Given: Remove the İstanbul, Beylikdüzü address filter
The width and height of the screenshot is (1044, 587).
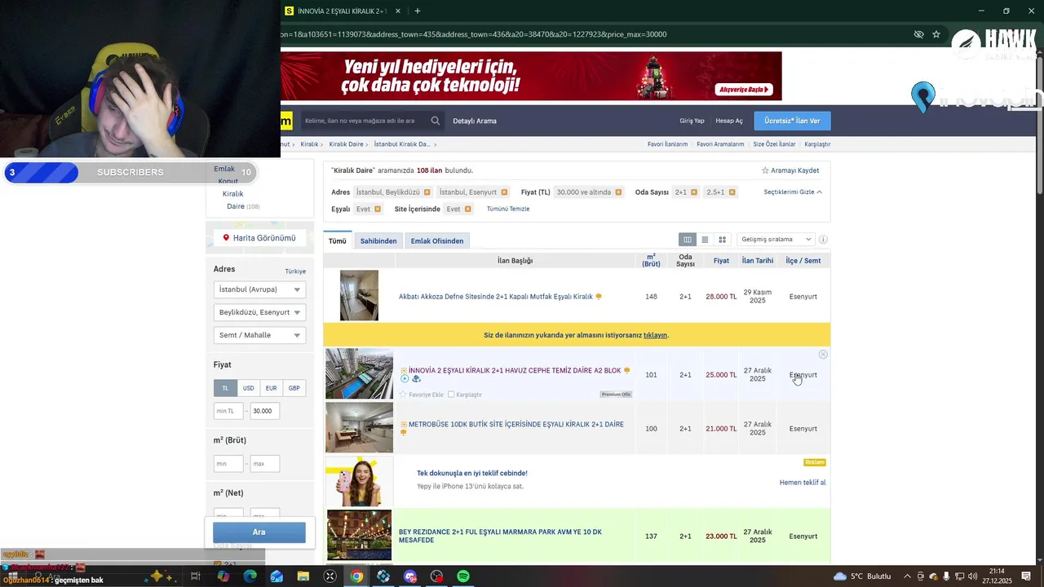Looking at the screenshot, I should [427, 192].
